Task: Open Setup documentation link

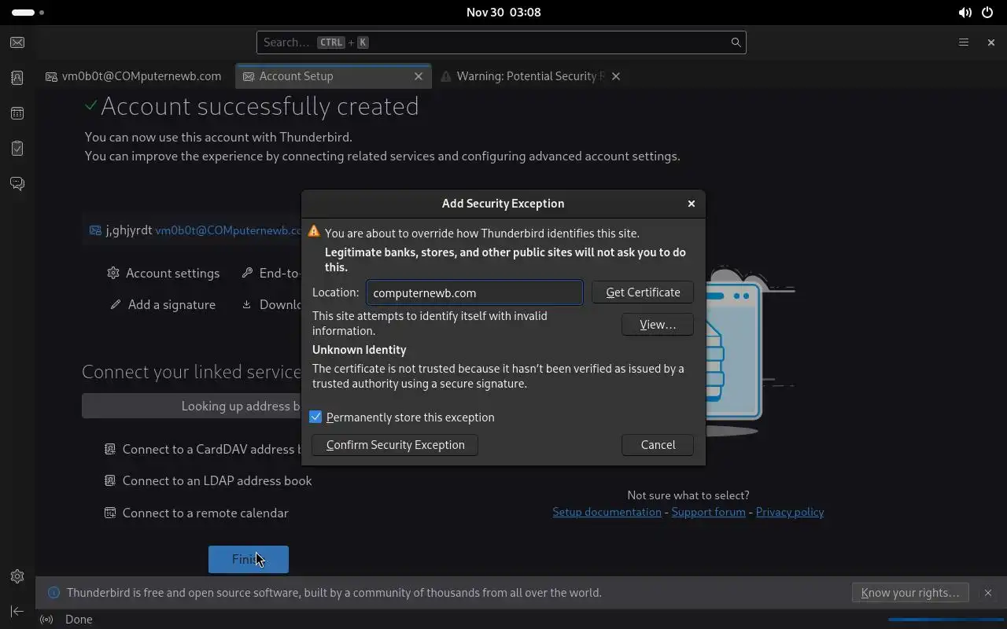Action: (x=607, y=512)
